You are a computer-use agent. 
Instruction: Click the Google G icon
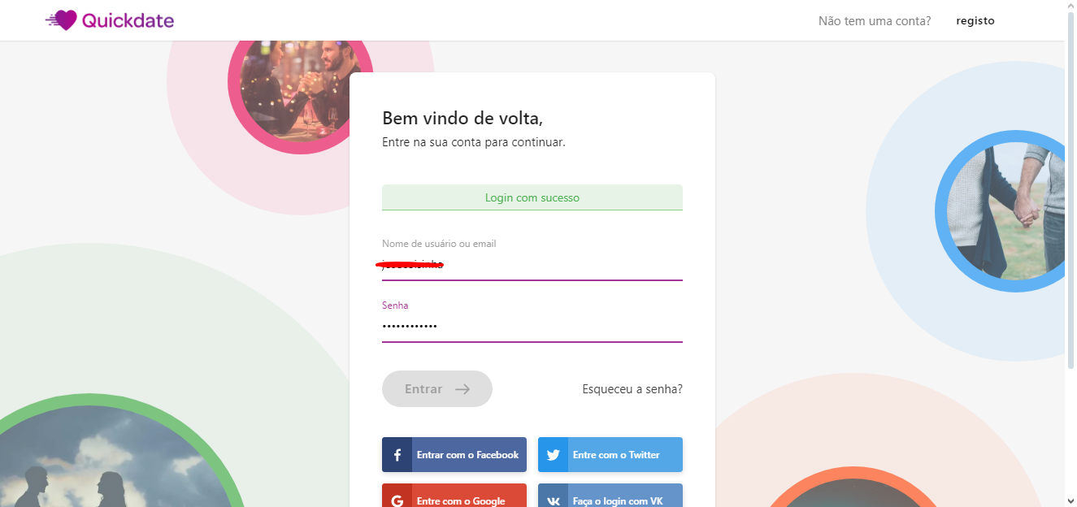[397, 500]
